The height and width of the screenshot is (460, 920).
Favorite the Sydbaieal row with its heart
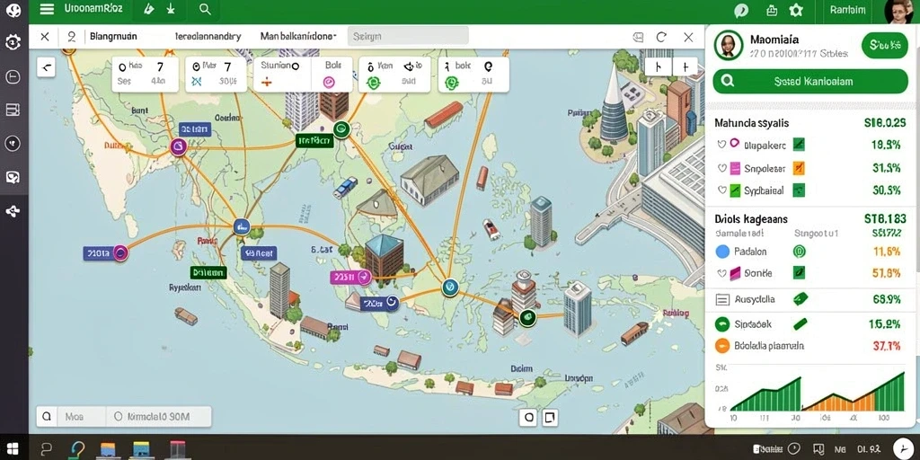[721, 190]
